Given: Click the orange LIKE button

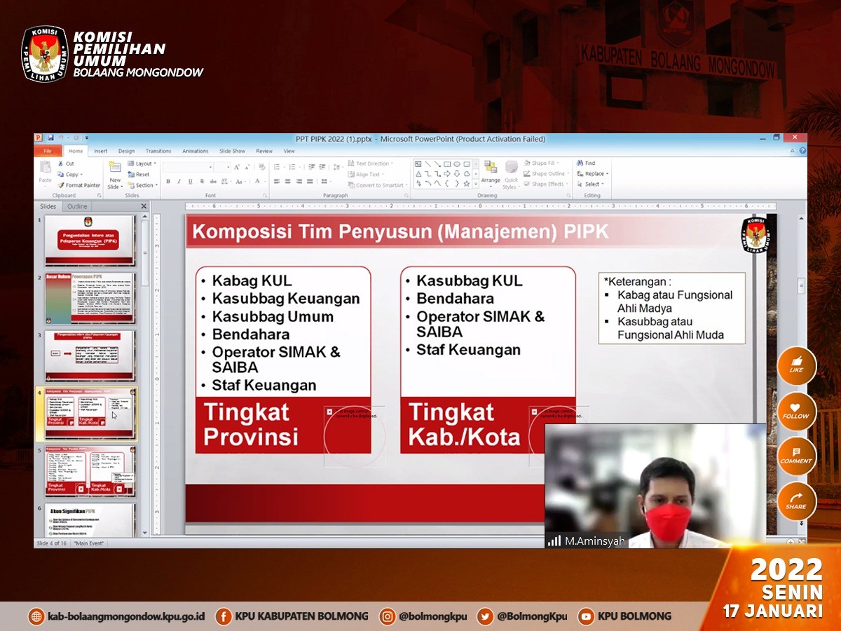Looking at the screenshot, I should click(796, 365).
